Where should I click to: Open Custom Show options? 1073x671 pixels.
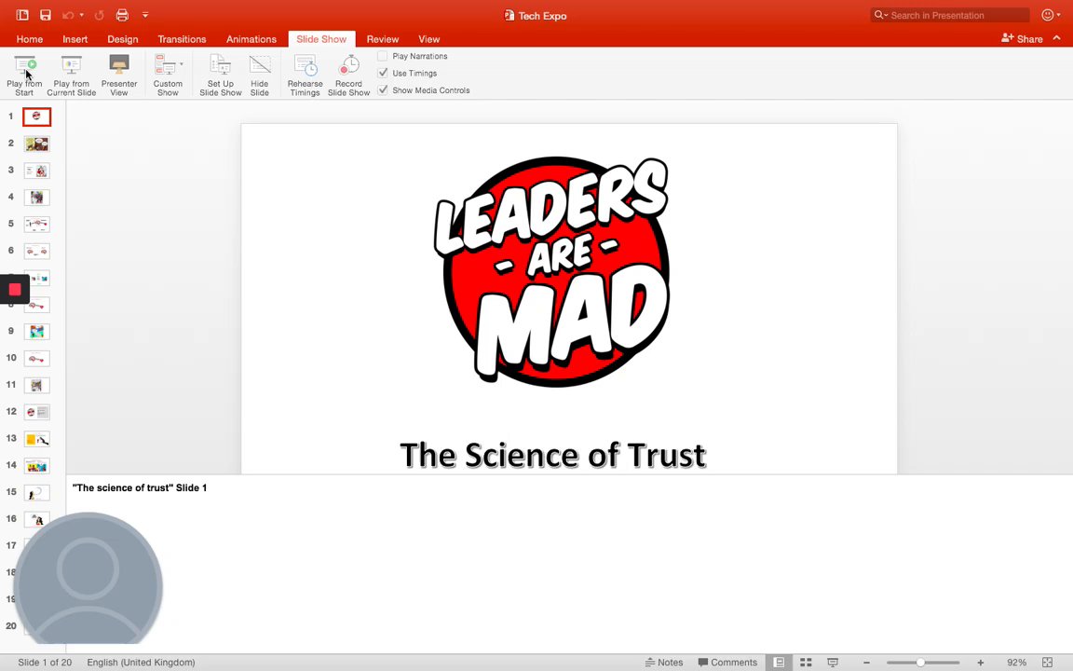(168, 75)
